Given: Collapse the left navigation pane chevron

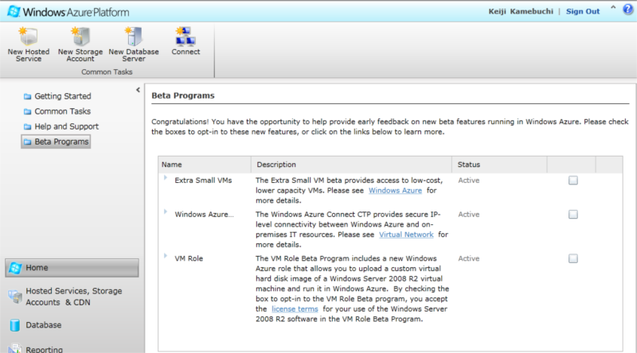Looking at the screenshot, I should (x=138, y=90).
